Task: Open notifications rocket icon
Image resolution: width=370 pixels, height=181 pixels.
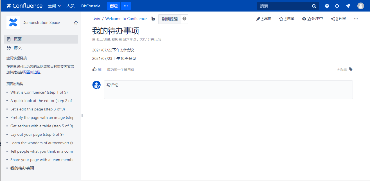Action: click(x=348, y=6)
